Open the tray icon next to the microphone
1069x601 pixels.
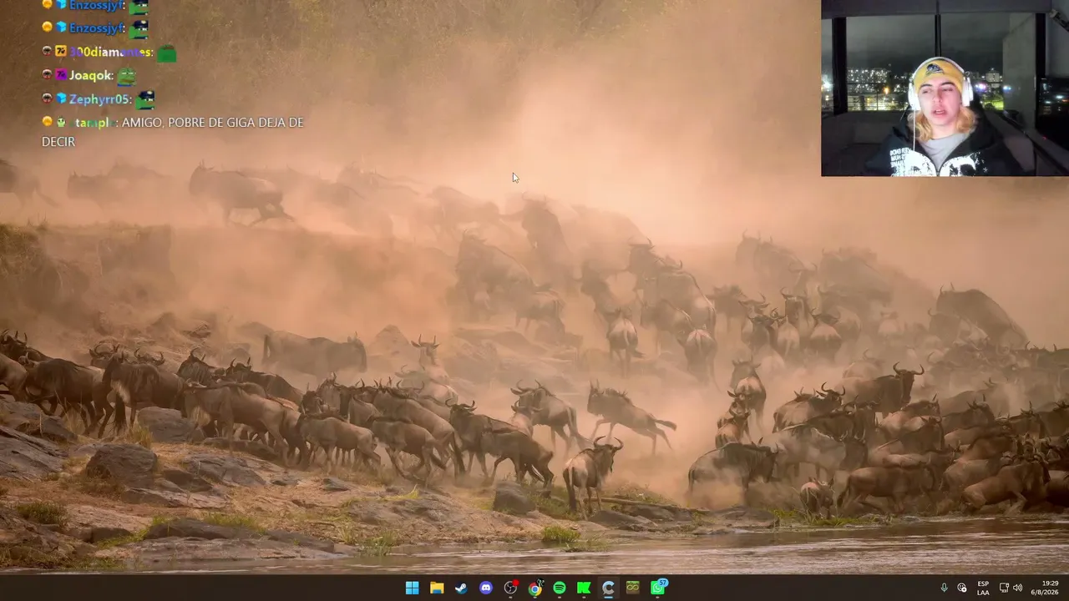click(962, 588)
